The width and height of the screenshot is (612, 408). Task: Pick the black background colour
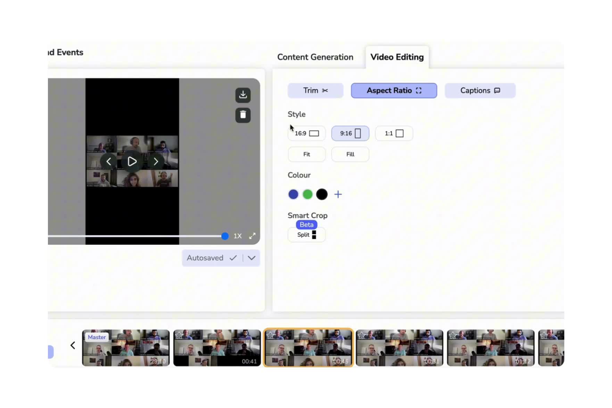[x=322, y=194]
